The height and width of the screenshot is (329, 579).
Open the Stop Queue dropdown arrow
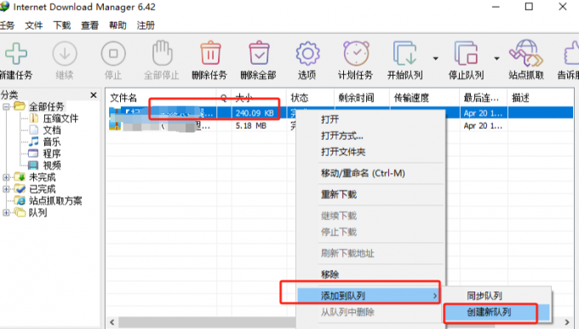pos(496,59)
